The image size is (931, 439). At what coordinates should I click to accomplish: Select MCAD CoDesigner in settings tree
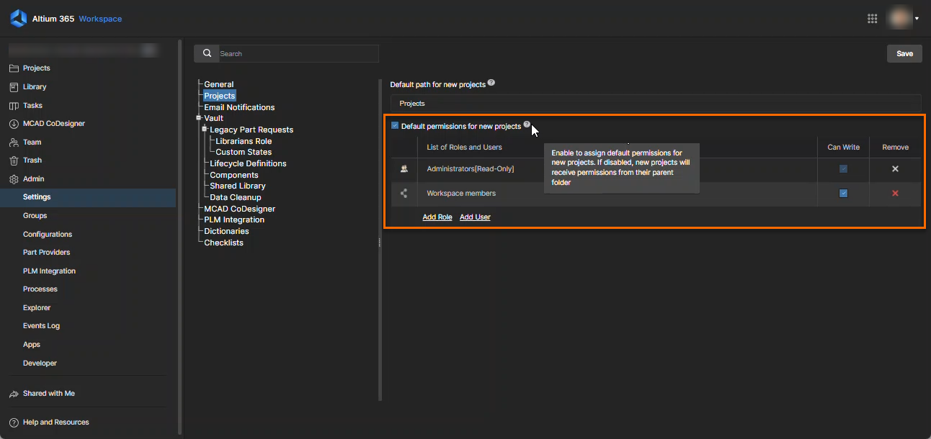click(x=240, y=209)
